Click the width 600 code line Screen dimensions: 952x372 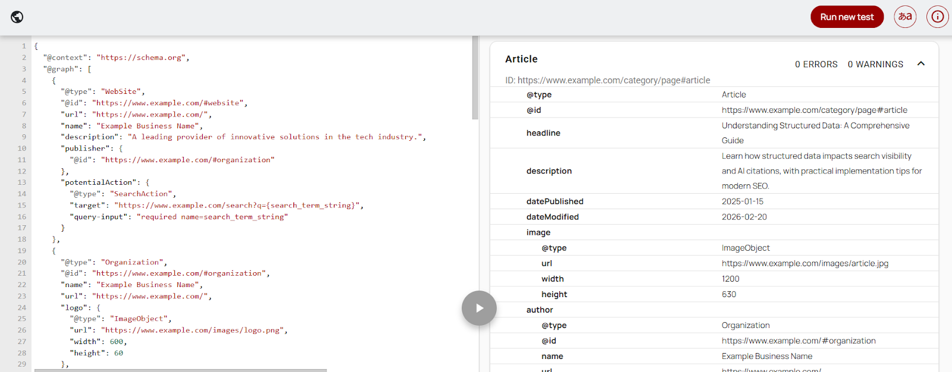click(98, 342)
